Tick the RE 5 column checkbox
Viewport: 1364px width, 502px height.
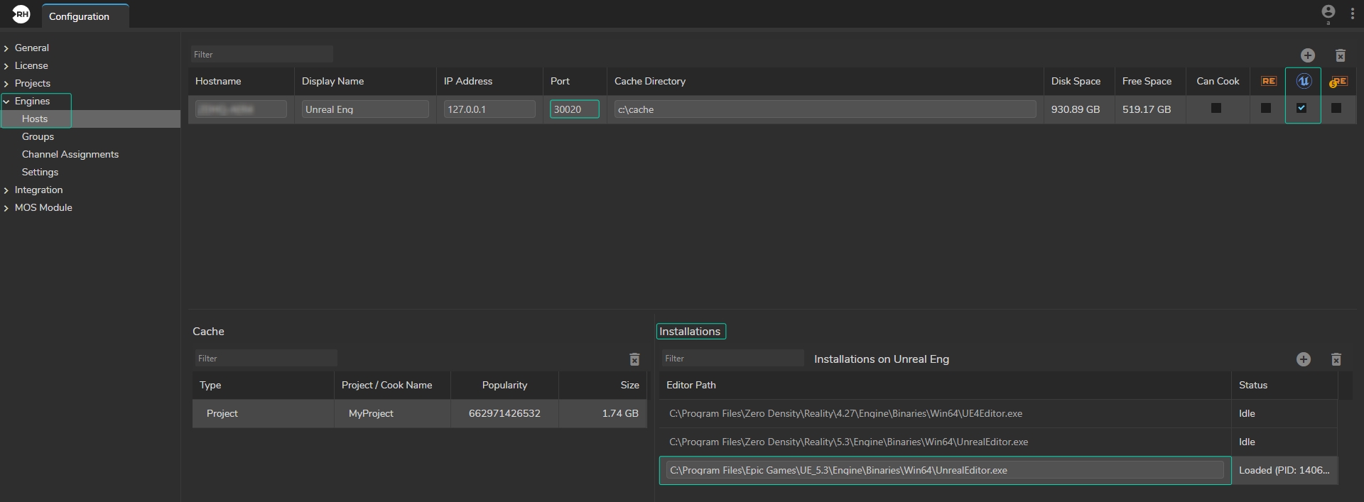click(x=1336, y=109)
